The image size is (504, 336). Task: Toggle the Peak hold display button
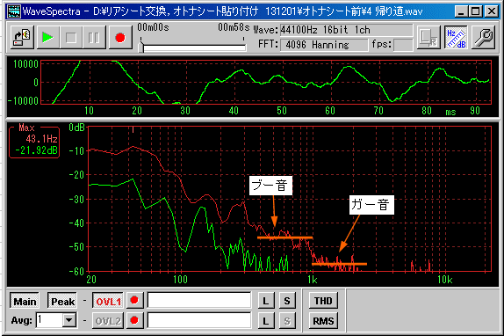(62, 301)
